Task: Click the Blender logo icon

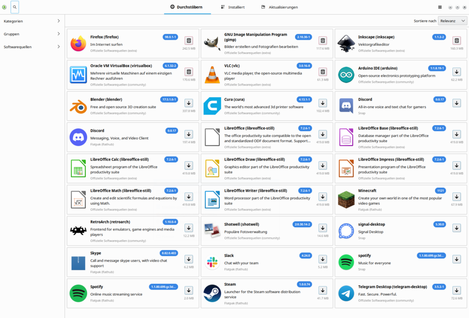Action: pos(78,106)
